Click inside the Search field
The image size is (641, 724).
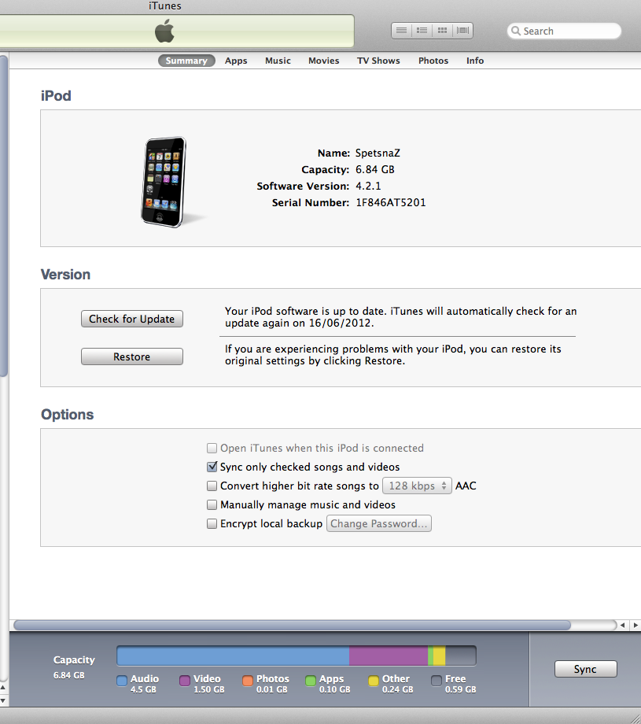[564, 31]
